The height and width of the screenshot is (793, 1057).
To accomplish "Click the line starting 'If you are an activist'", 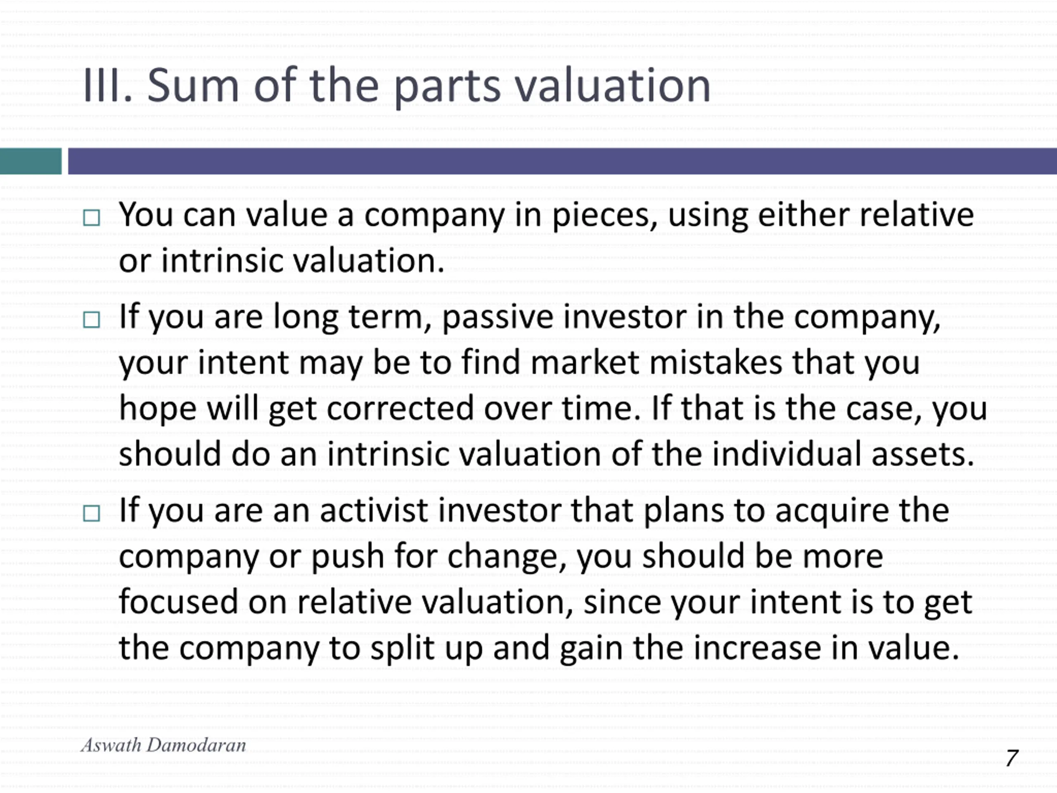I will pyautogui.click(x=534, y=511).
